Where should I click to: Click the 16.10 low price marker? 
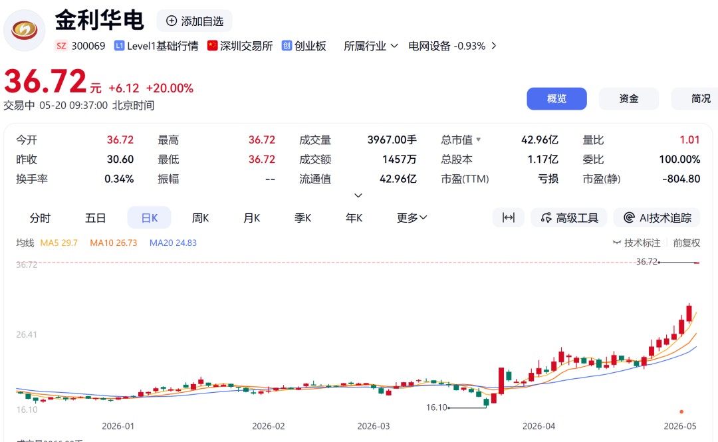[x=436, y=407]
